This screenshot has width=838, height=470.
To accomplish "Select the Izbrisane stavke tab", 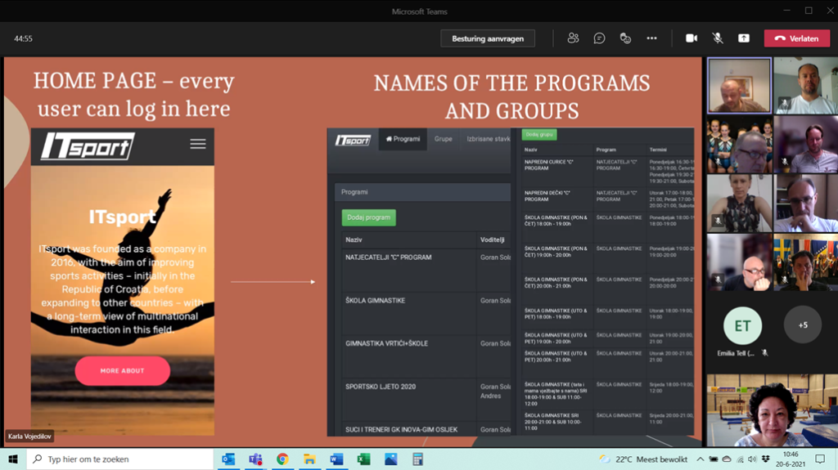I will click(x=488, y=139).
